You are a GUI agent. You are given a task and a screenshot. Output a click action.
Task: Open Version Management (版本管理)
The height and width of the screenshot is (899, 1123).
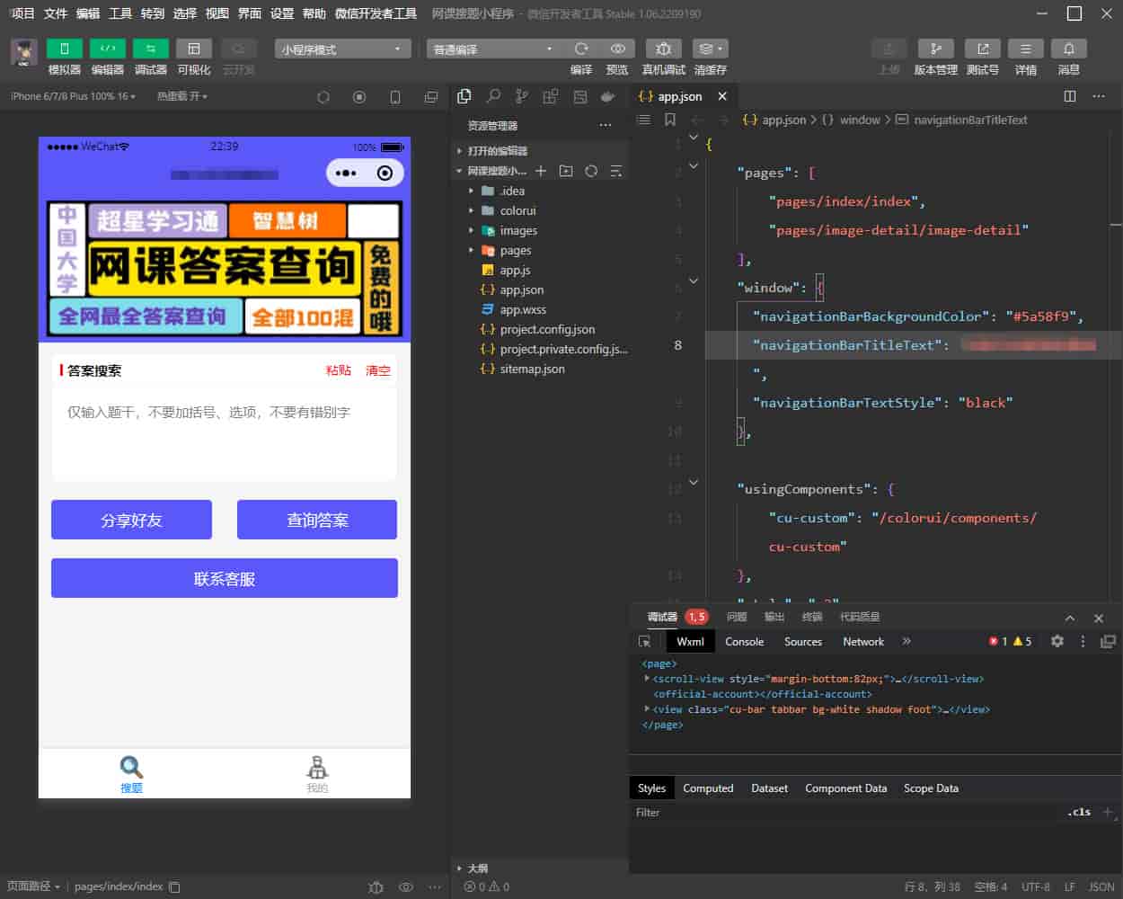coord(935,49)
